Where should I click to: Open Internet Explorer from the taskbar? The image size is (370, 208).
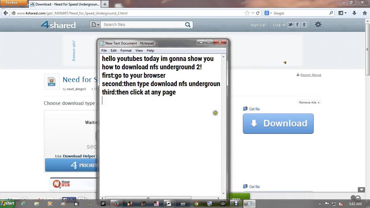click(x=23, y=204)
